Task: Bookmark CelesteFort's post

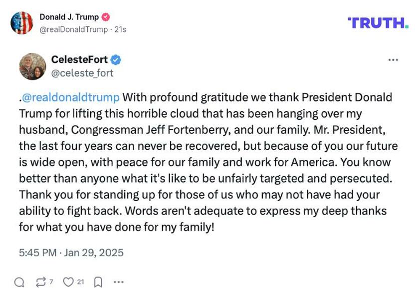Action: point(98,281)
